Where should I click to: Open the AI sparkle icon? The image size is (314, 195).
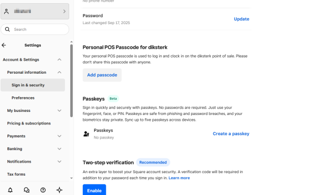pyautogui.click(x=59, y=190)
